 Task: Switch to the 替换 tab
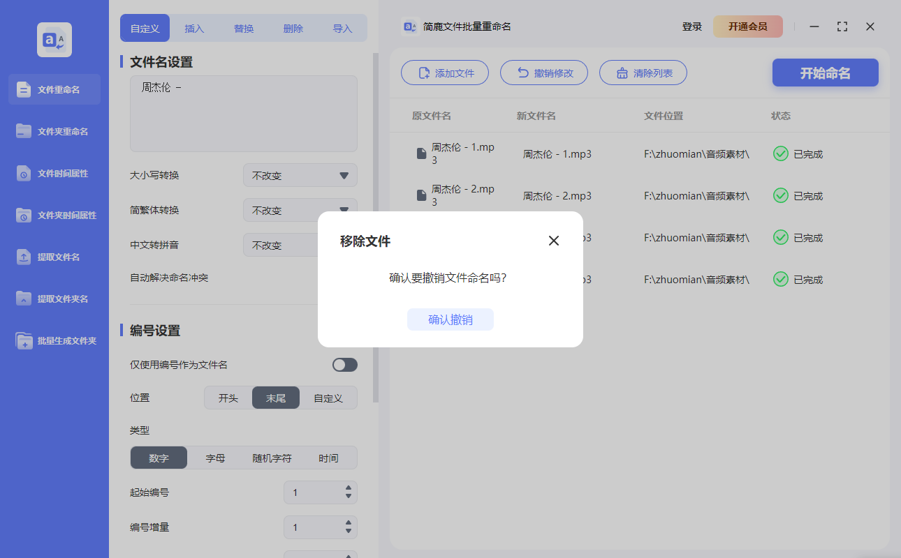pyautogui.click(x=243, y=28)
